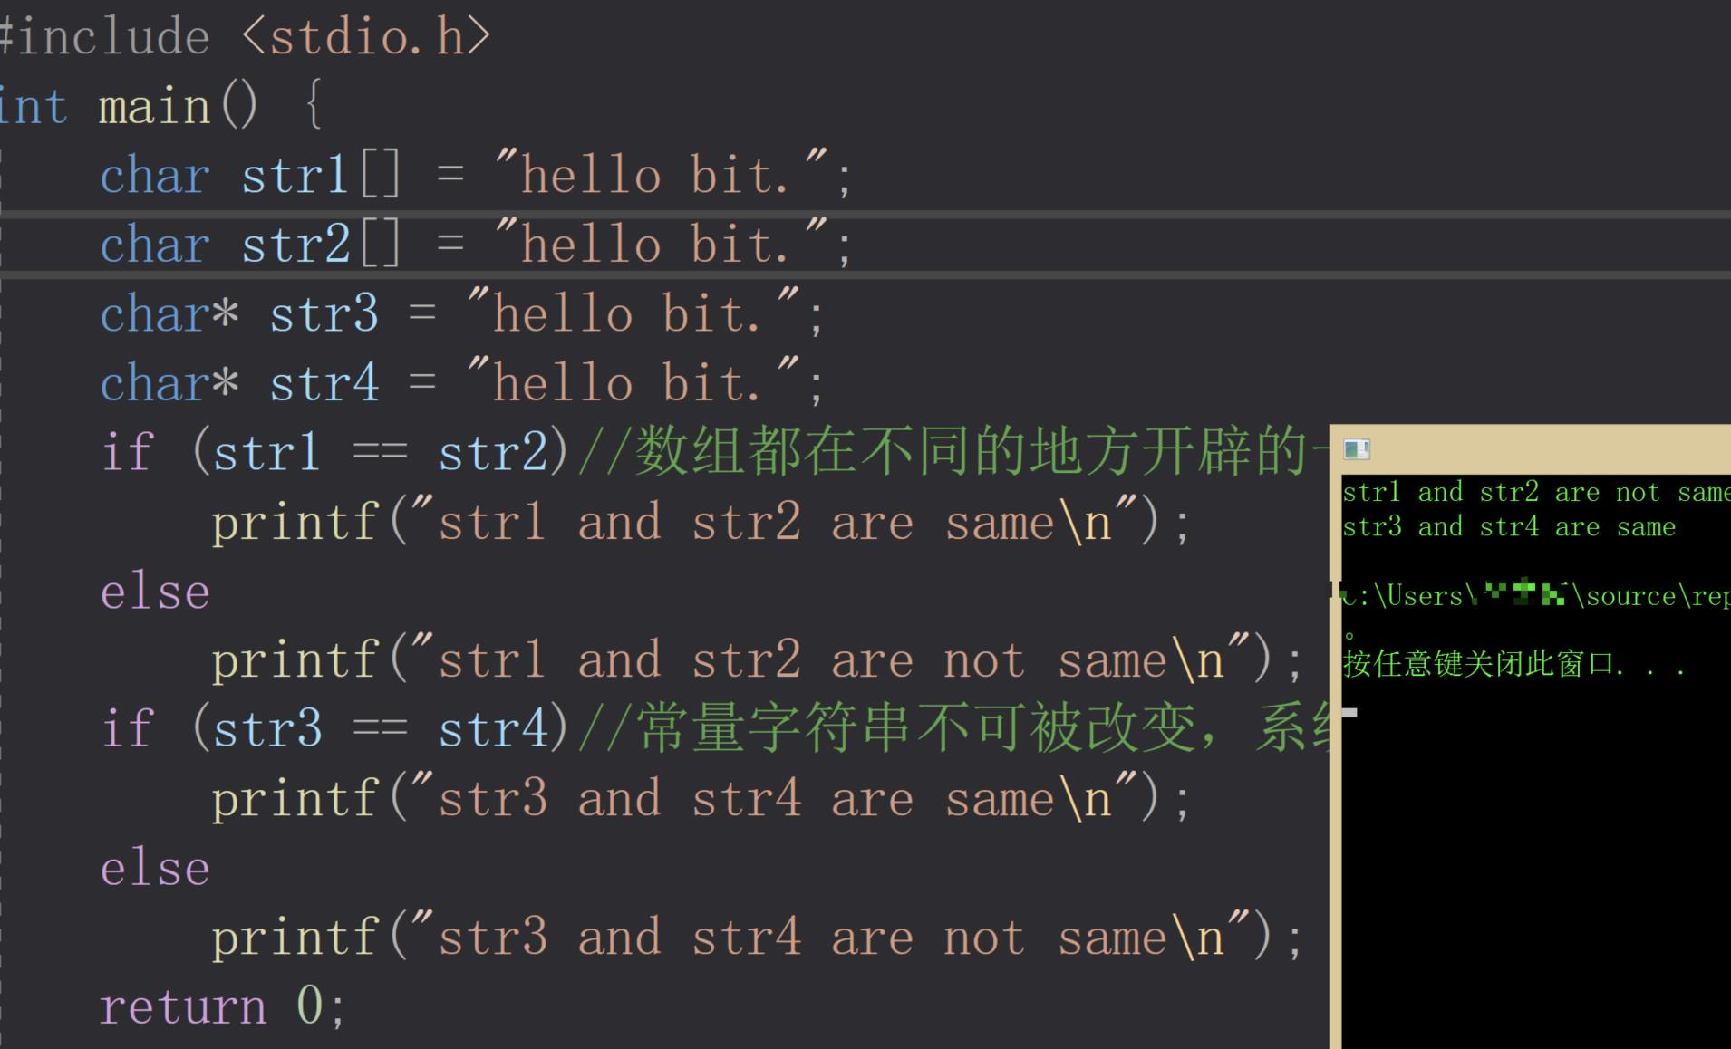Screen dimensions: 1731x1049
Task: Click the console message '按任意键关闭此窗口'
Action: (x=1513, y=665)
